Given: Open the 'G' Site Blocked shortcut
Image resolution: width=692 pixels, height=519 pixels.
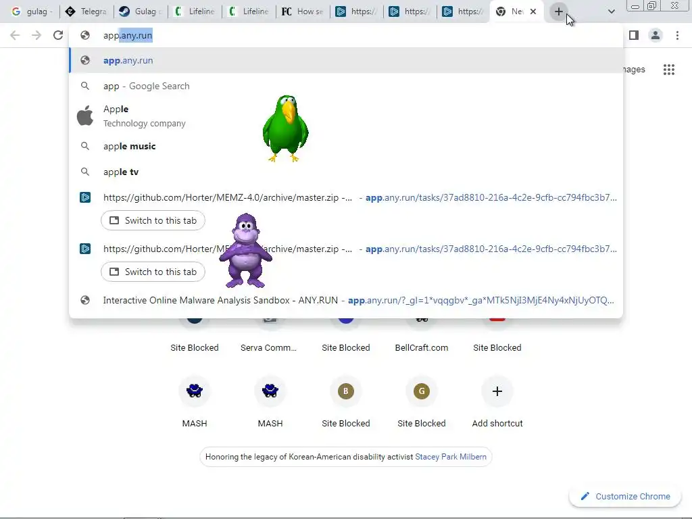Looking at the screenshot, I should pyautogui.click(x=422, y=391).
